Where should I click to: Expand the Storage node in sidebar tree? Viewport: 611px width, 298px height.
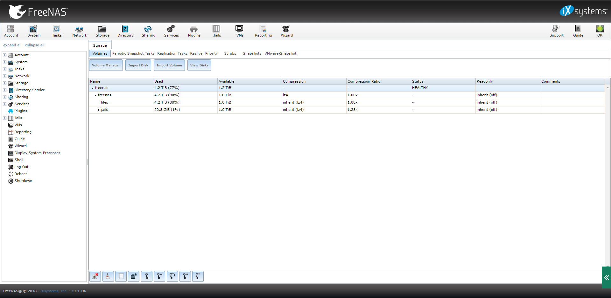click(5, 83)
